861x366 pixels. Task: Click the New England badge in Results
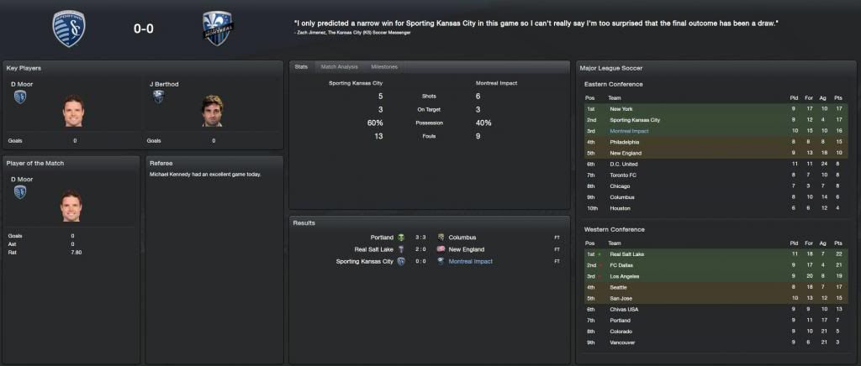441,249
